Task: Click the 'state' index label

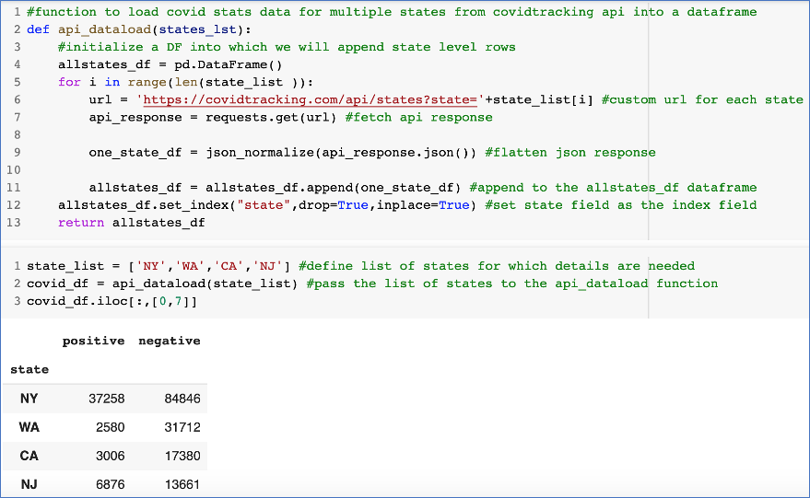Action: click(29, 369)
